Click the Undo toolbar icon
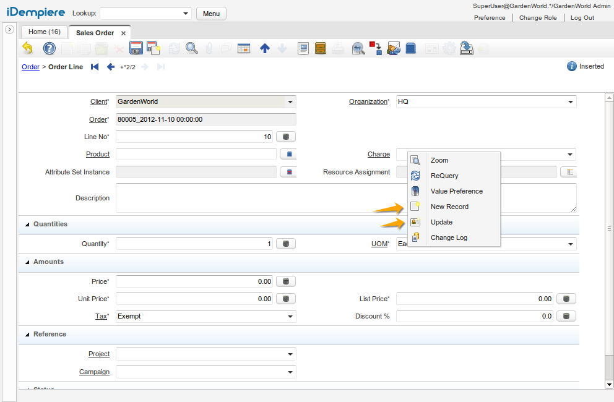Viewport: 614px width, 402px height. pos(27,48)
